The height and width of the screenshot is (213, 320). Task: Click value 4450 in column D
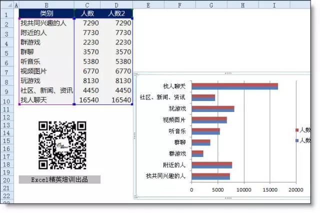[116, 90]
